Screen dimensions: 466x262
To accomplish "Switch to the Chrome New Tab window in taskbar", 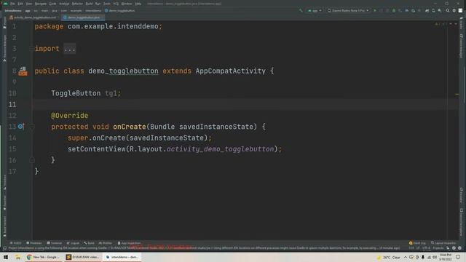I will coord(44,257).
